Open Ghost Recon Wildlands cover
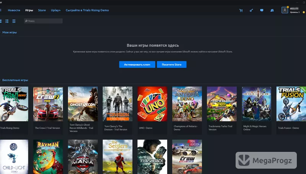The width and height of the screenshot is (306, 174). [83, 104]
